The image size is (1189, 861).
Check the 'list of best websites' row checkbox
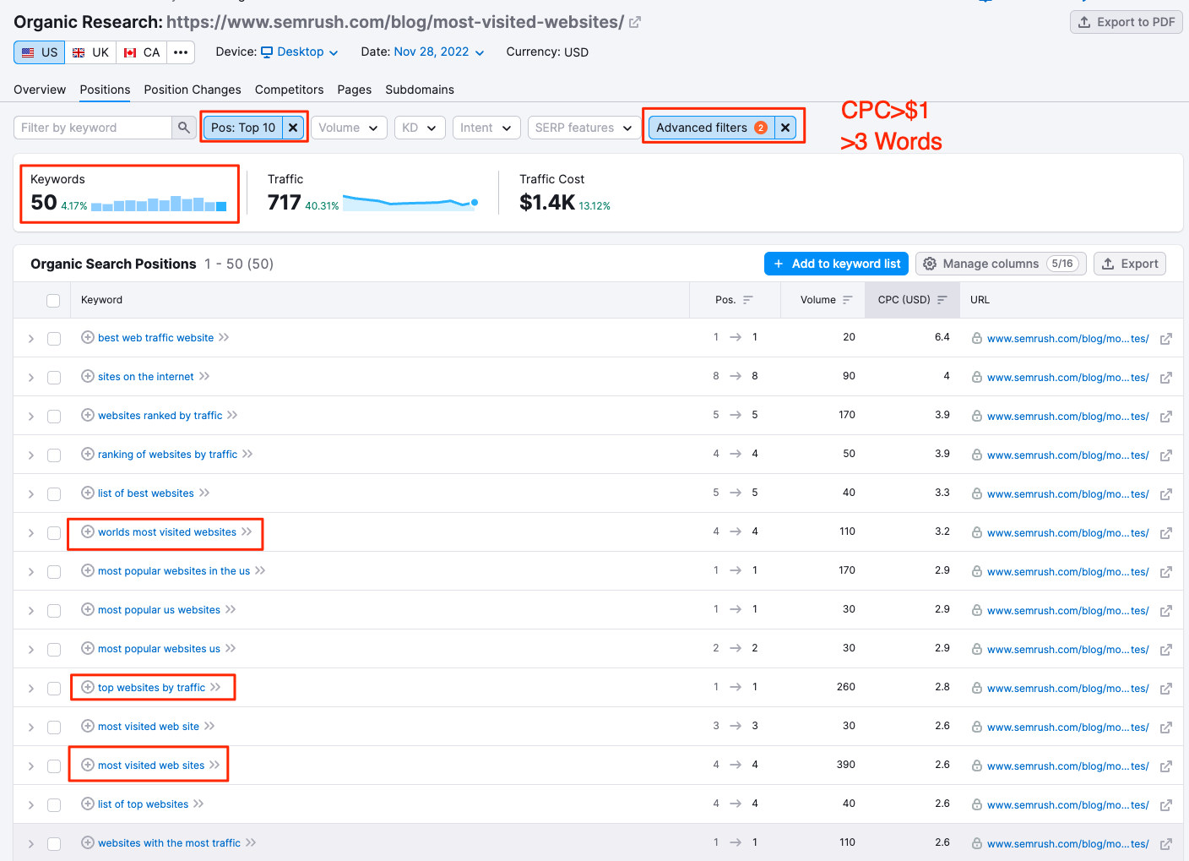54,494
